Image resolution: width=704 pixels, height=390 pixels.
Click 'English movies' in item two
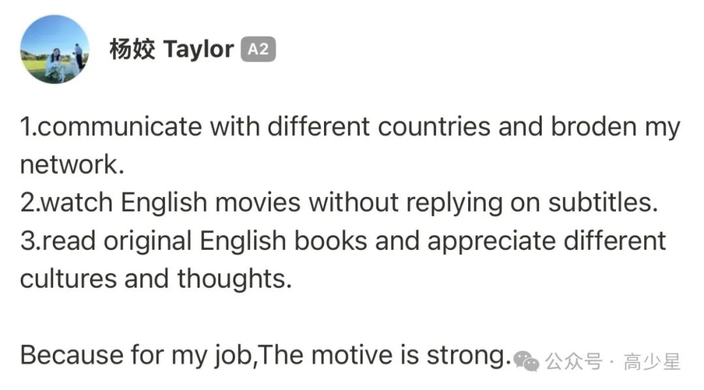(211, 202)
